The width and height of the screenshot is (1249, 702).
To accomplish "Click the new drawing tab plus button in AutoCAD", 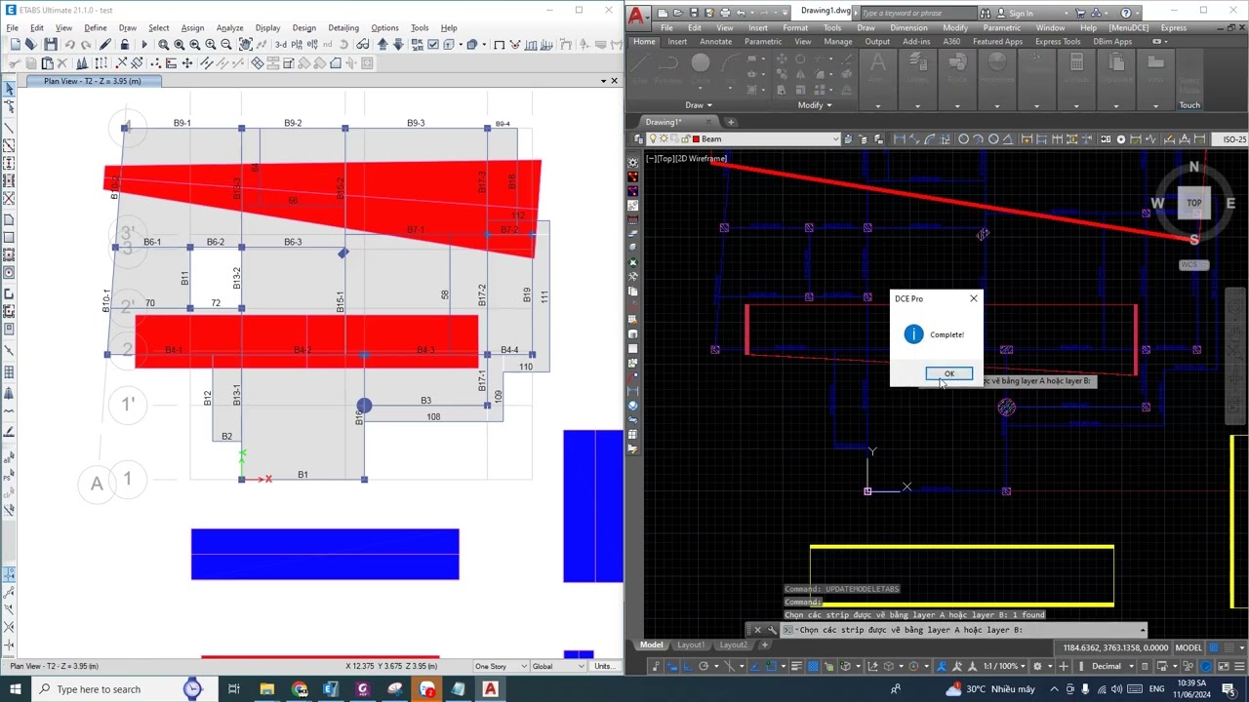I will 730,122.
